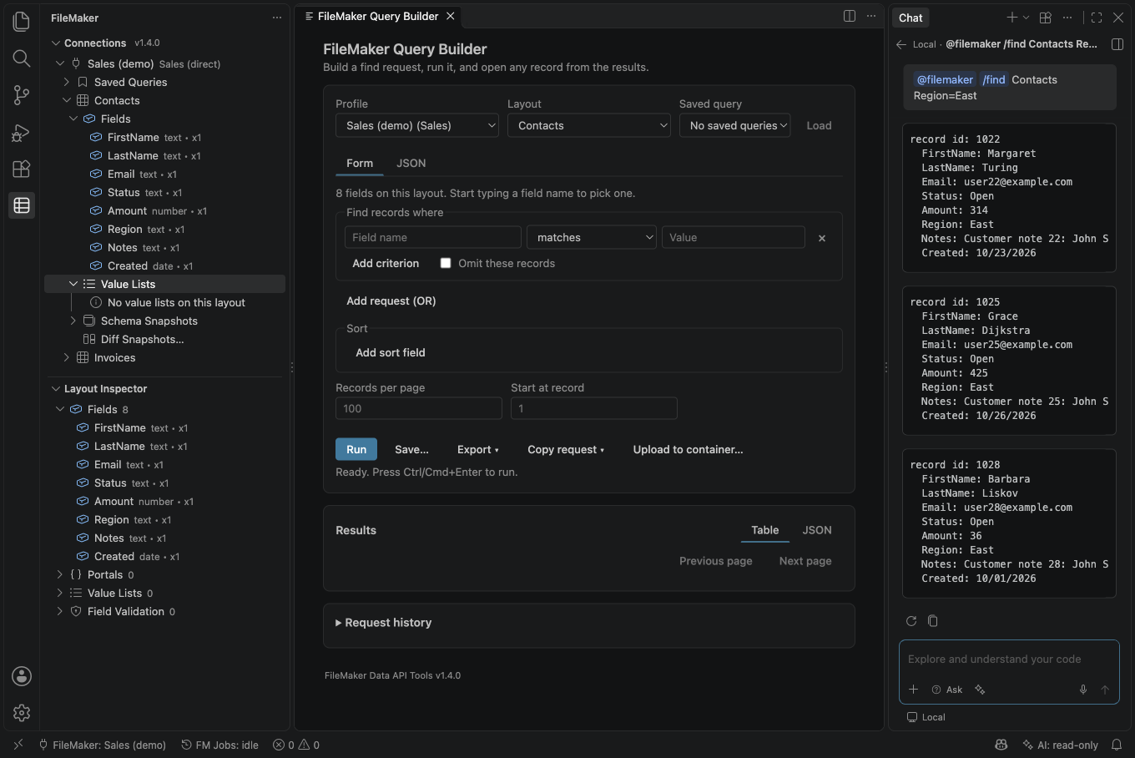Image resolution: width=1135 pixels, height=758 pixels.
Task: Click the Save... button
Action: click(411, 449)
